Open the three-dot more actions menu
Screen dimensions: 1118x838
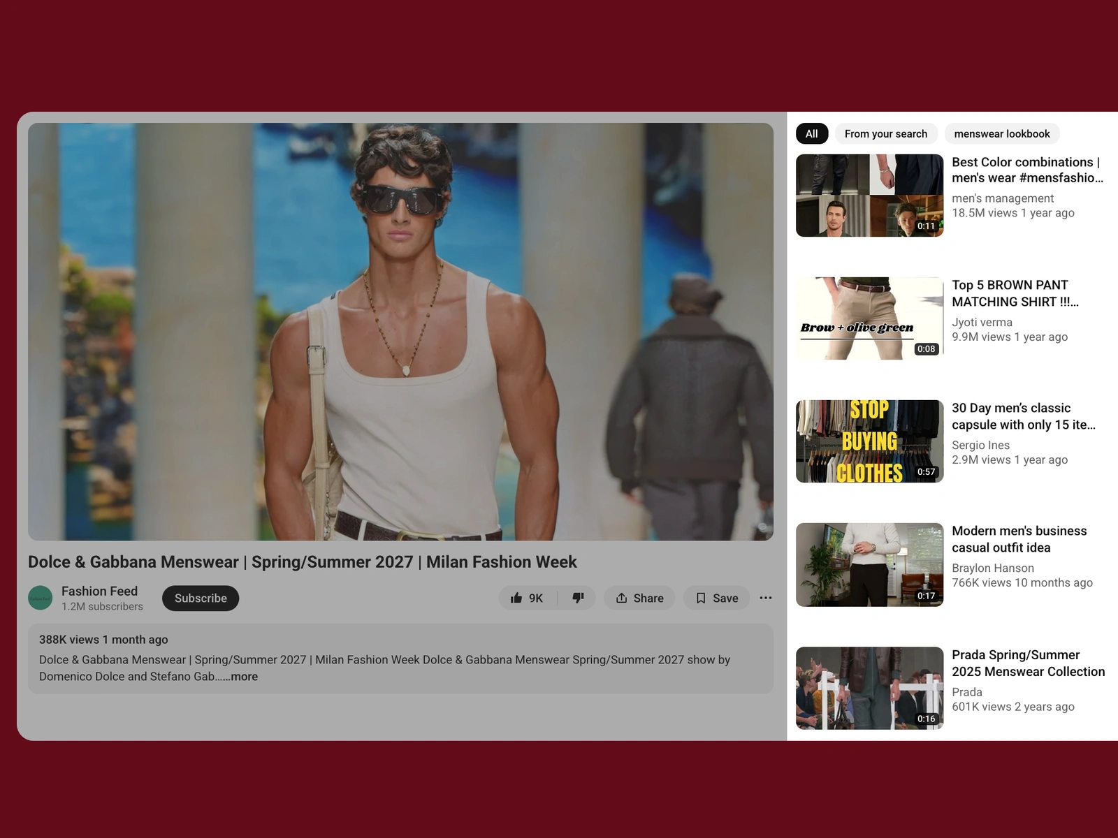tap(766, 598)
